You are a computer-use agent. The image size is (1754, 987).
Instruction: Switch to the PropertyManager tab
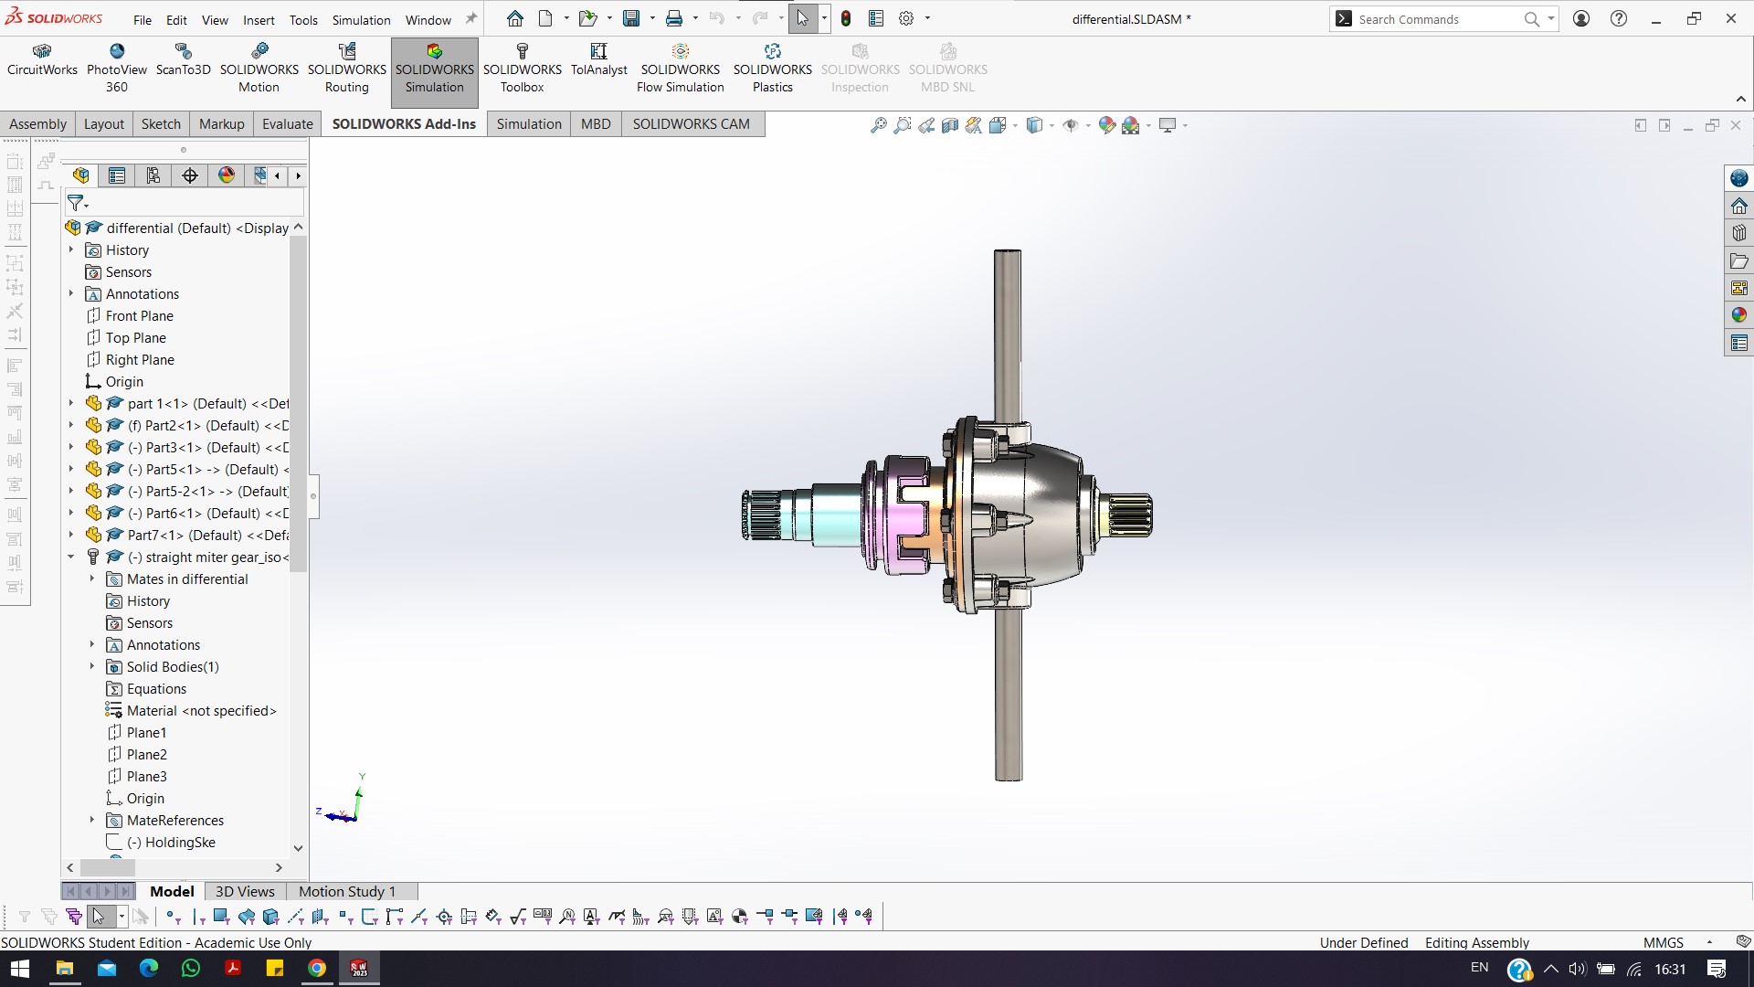[x=117, y=175]
